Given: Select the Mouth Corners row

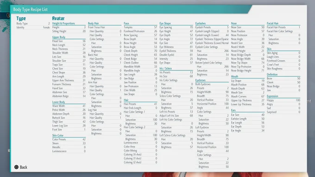Looking at the screenshot, I should [248, 97].
